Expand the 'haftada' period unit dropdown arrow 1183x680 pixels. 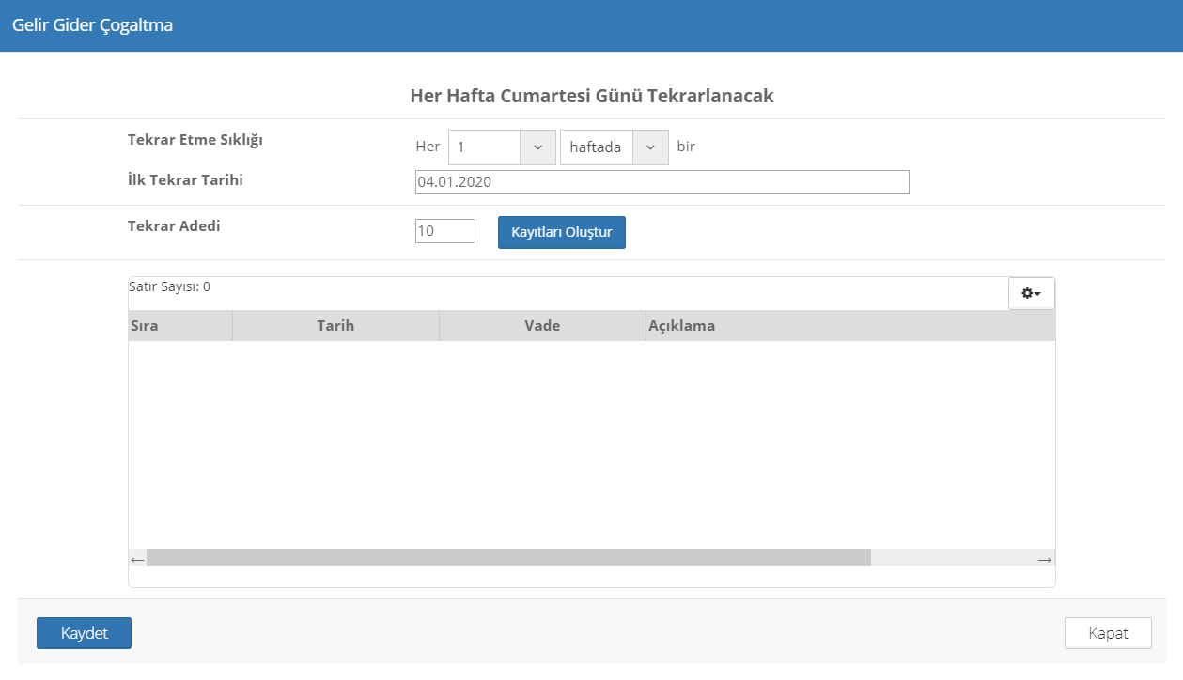[650, 147]
